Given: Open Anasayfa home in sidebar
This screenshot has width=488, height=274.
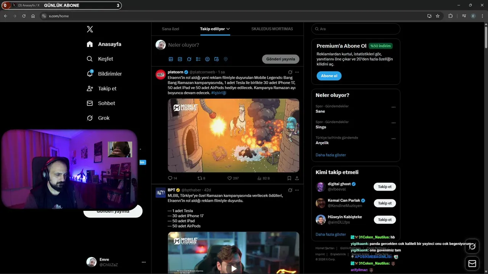Looking at the screenshot, I should [104, 44].
